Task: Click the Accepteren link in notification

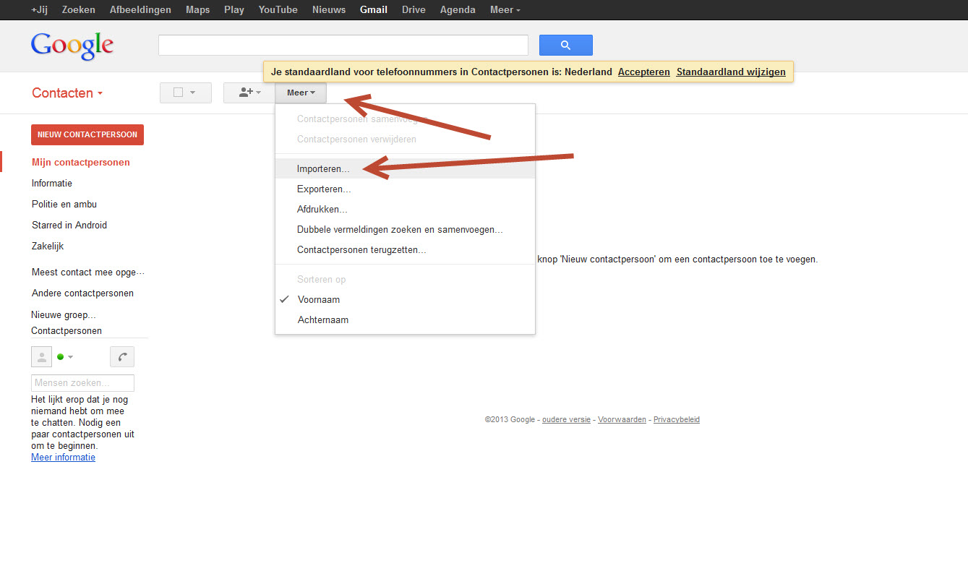Action: 643,72
